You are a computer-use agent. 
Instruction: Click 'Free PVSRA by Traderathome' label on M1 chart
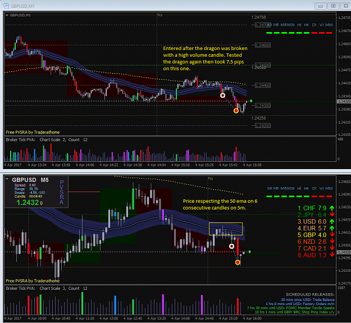[33, 132]
